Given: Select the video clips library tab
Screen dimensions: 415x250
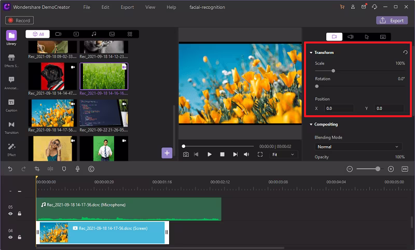Looking at the screenshot, I should [x=76, y=34].
